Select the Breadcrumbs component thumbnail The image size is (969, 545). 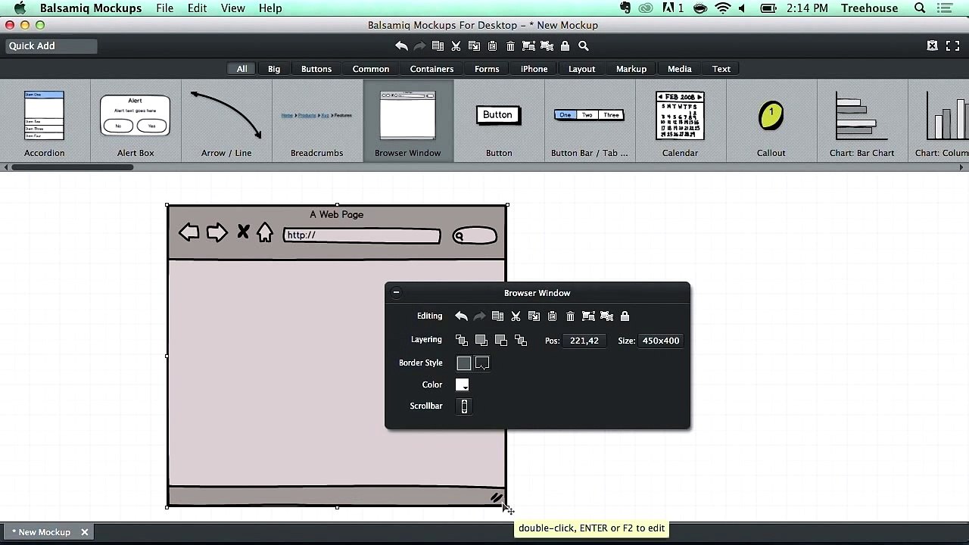pos(317,121)
